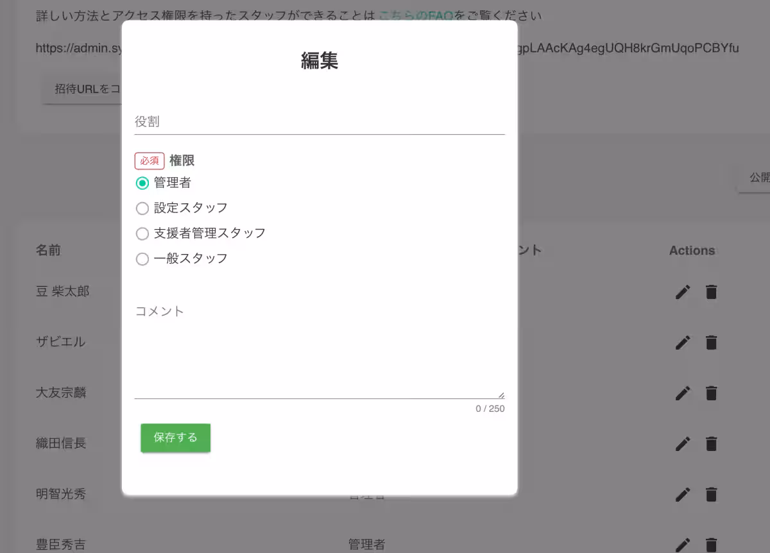The width and height of the screenshot is (770, 553).
Task: Select the 設定スタッフ radio button
Action: [142, 208]
